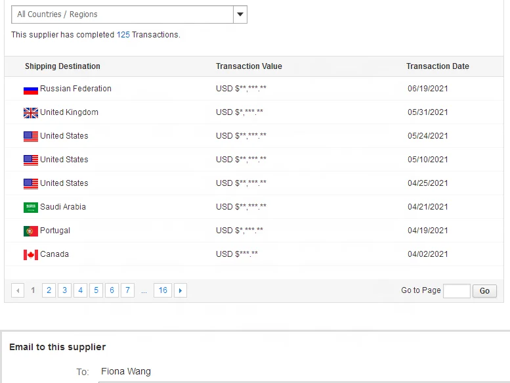Click United States text in 05/10/2021 row
Viewport: 510px width, 383px height.
[64, 160]
